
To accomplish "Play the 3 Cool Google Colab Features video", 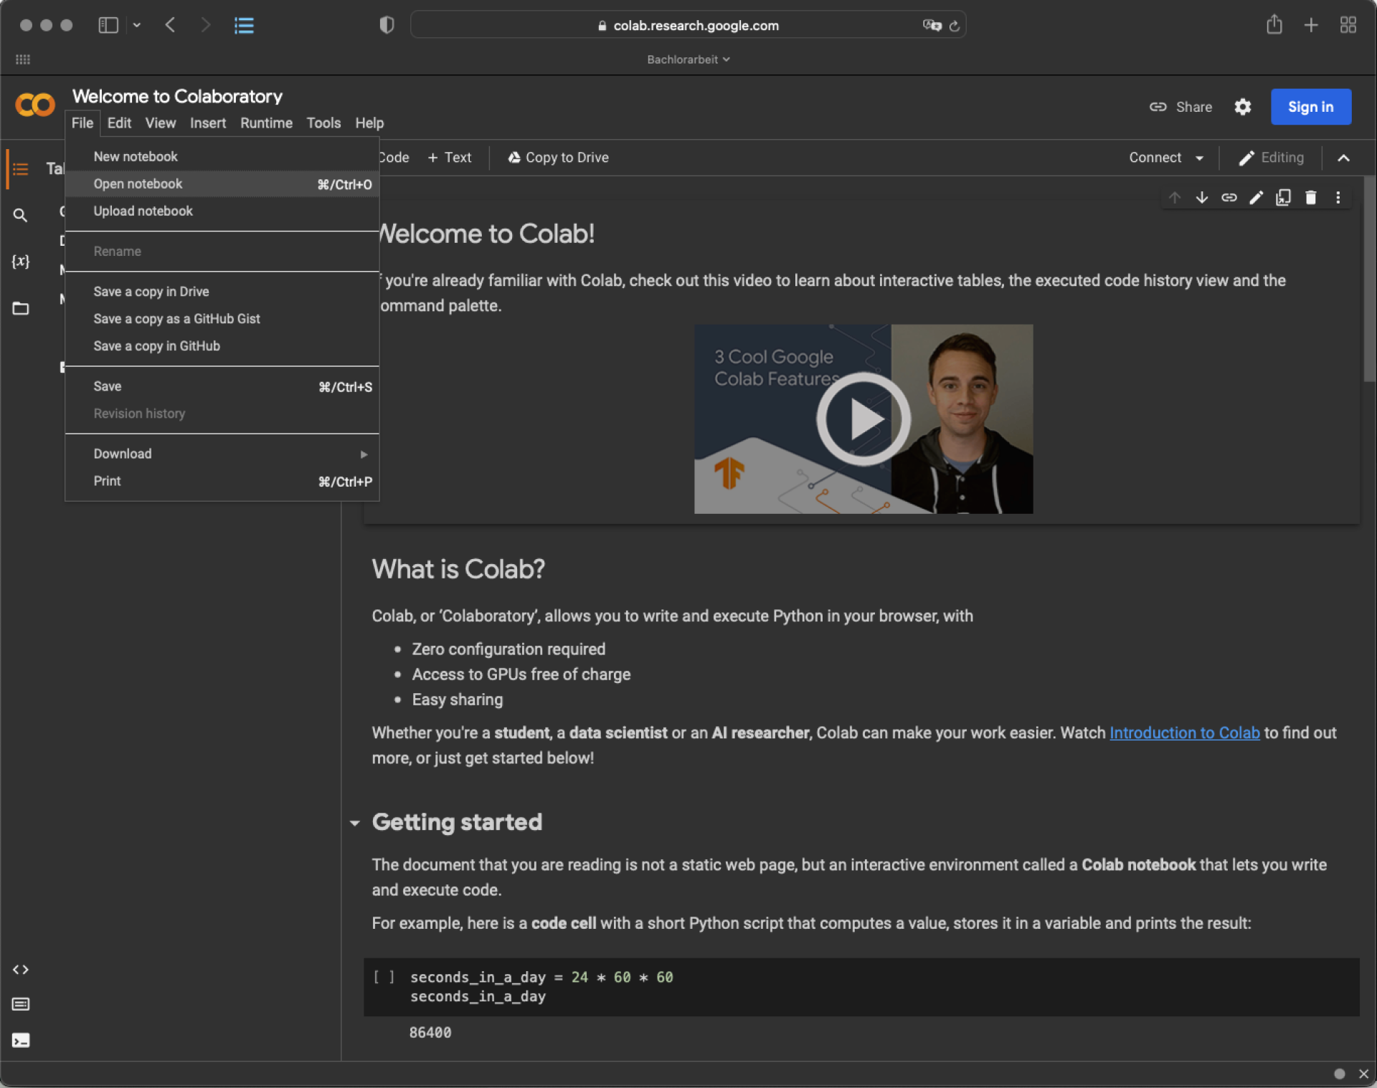I will tap(863, 419).
